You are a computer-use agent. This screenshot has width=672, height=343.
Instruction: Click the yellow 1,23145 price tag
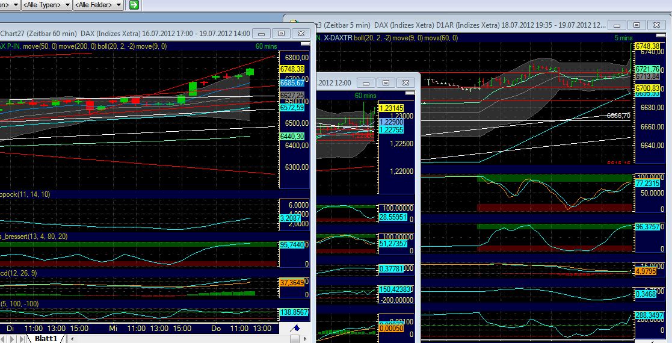pyautogui.click(x=391, y=108)
